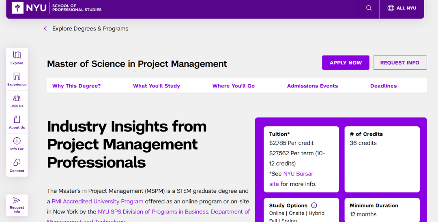438x222 pixels.
Task: Show Study Options info tooltip icon
Action: (x=314, y=205)
